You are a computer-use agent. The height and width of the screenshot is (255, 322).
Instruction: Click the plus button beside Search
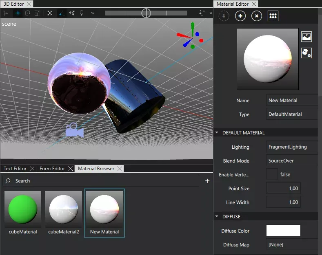coord(207,181)
